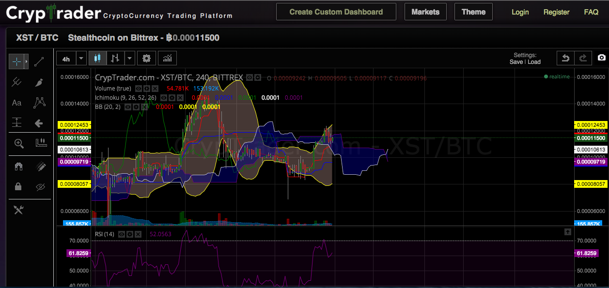Image resolution: width=609 pixels, height=288 pixels.
Task: Collapse the RSI pane with arrow button
Action: [x=567, y=232]
